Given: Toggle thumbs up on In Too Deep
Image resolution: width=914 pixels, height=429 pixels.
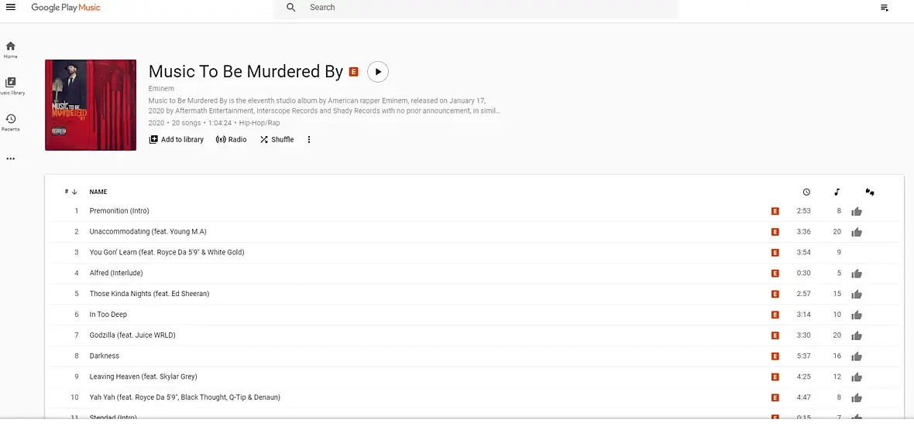Looking at the screenshot, I should coord(856,315).
